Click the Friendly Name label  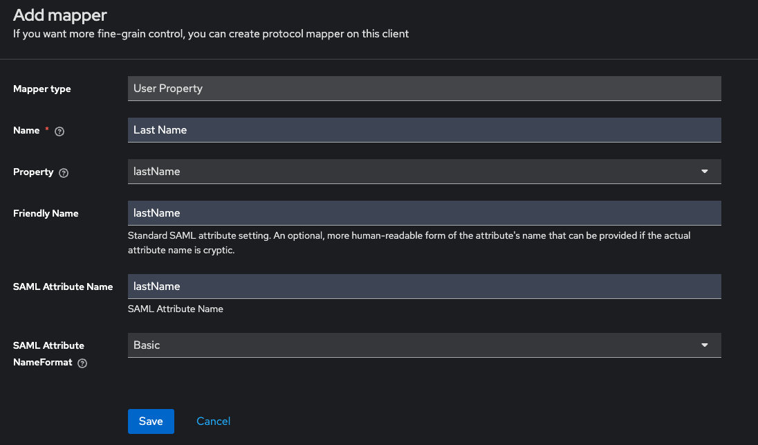tap(46, 214)
